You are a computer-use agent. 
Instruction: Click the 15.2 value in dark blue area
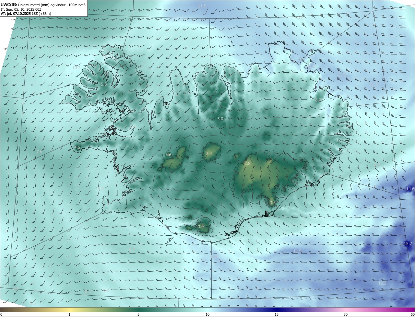click(408, 243)
